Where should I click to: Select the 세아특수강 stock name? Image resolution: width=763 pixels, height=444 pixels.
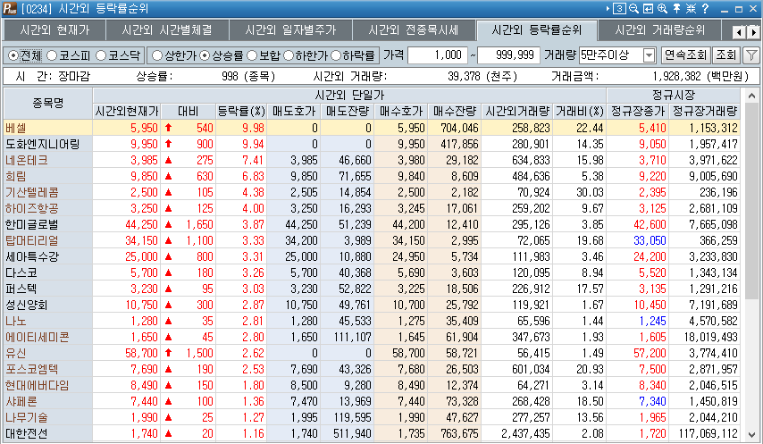click(31, 256)
